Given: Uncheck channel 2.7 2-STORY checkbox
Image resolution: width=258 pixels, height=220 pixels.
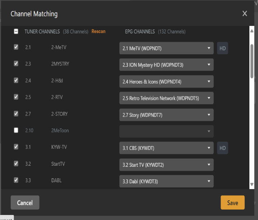Looking at the screenshot, I should [16, 114].
